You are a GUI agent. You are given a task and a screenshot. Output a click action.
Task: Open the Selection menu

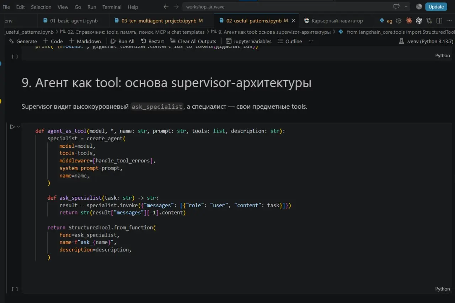(x=41, y=7)
